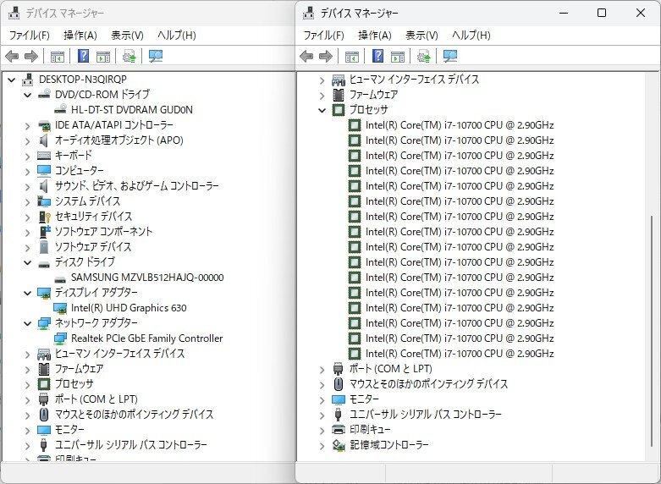Select モニター in right window

[x=364, y=399]
